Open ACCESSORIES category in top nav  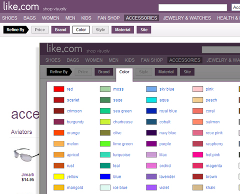(141, 18)
